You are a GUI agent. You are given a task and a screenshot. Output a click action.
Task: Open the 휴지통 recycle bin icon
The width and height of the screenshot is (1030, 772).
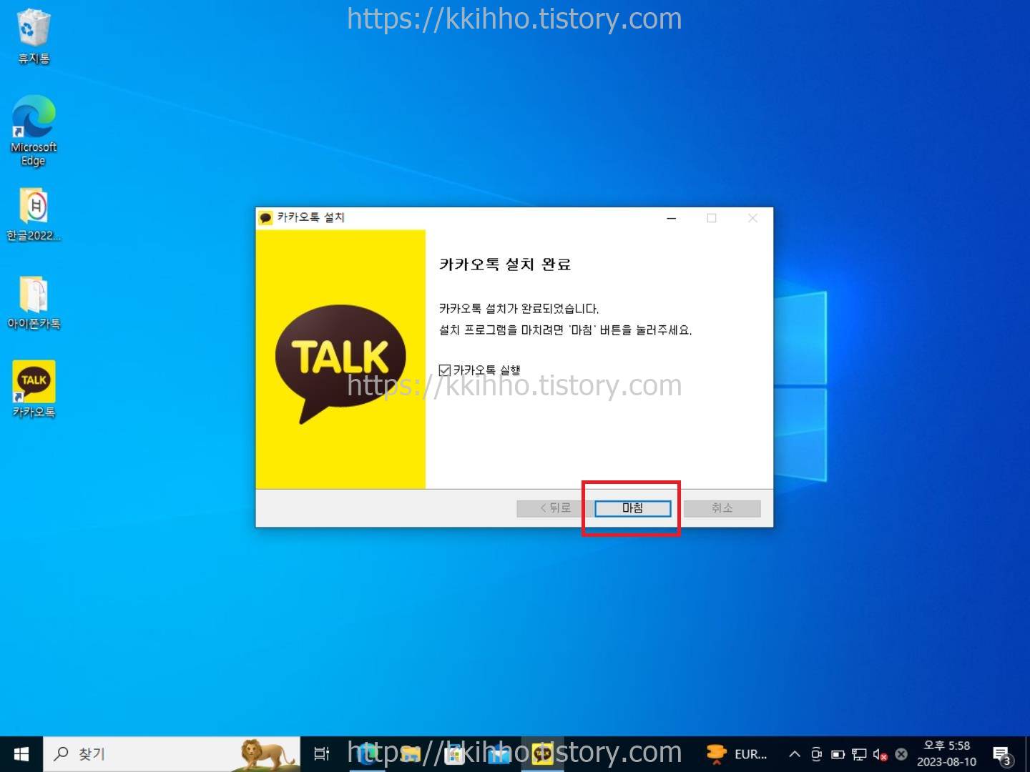34,36
